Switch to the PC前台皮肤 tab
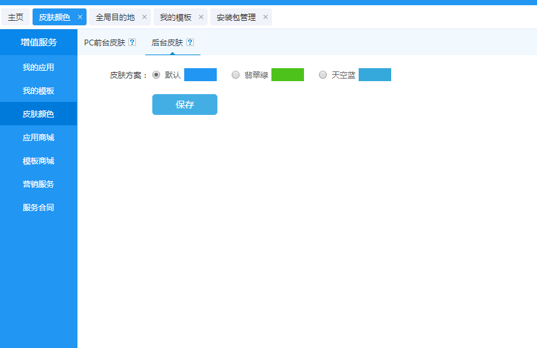The height and width of the screenshot is (348, 537). click(104, 42)
